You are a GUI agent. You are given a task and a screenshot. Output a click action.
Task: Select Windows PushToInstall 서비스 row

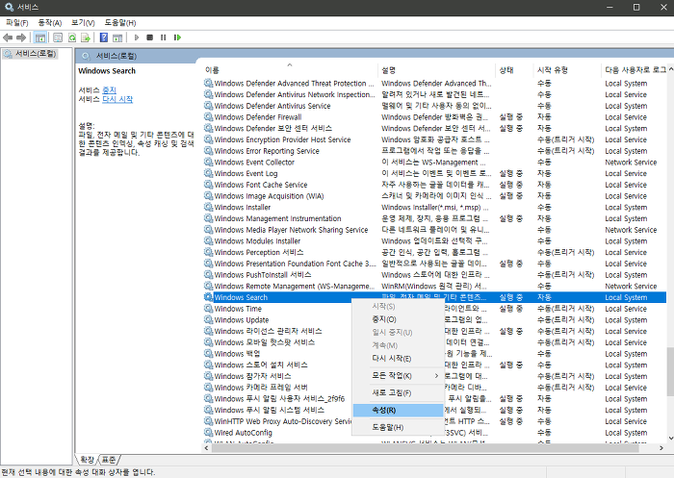coord(434,275)
